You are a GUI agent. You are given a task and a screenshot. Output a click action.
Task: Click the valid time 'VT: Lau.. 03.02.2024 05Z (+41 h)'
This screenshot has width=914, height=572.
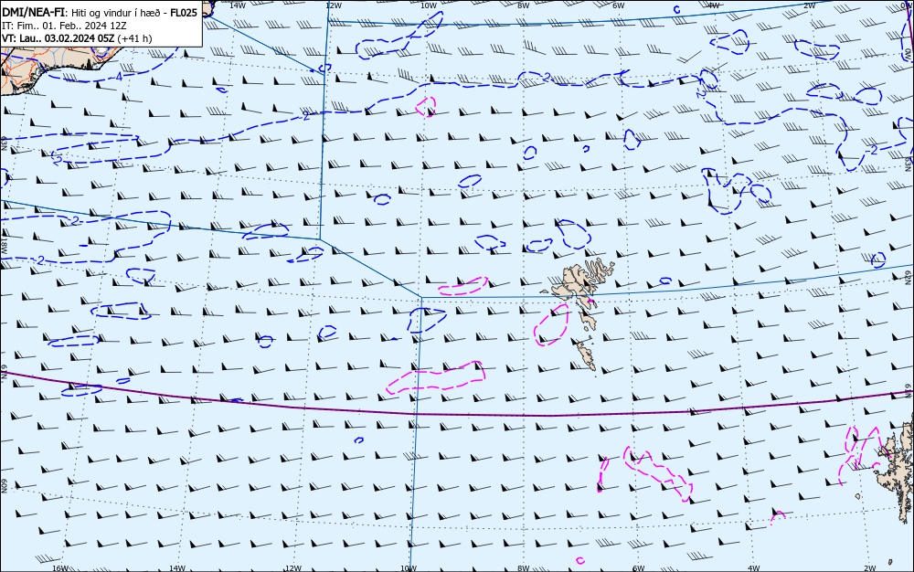77,38
